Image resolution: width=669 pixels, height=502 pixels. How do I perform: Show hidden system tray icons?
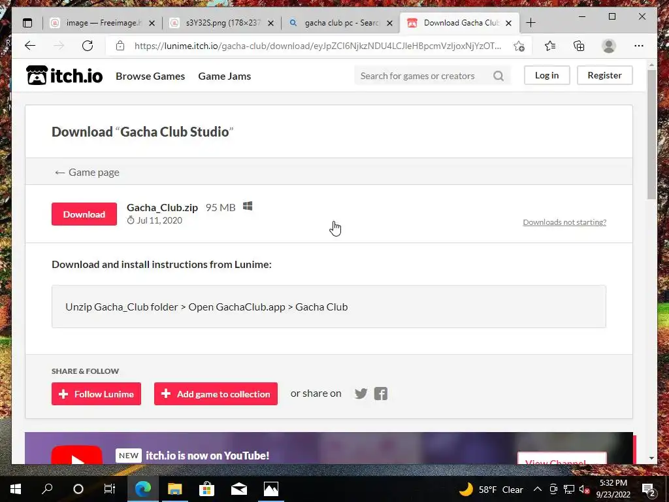pos(538,489)
